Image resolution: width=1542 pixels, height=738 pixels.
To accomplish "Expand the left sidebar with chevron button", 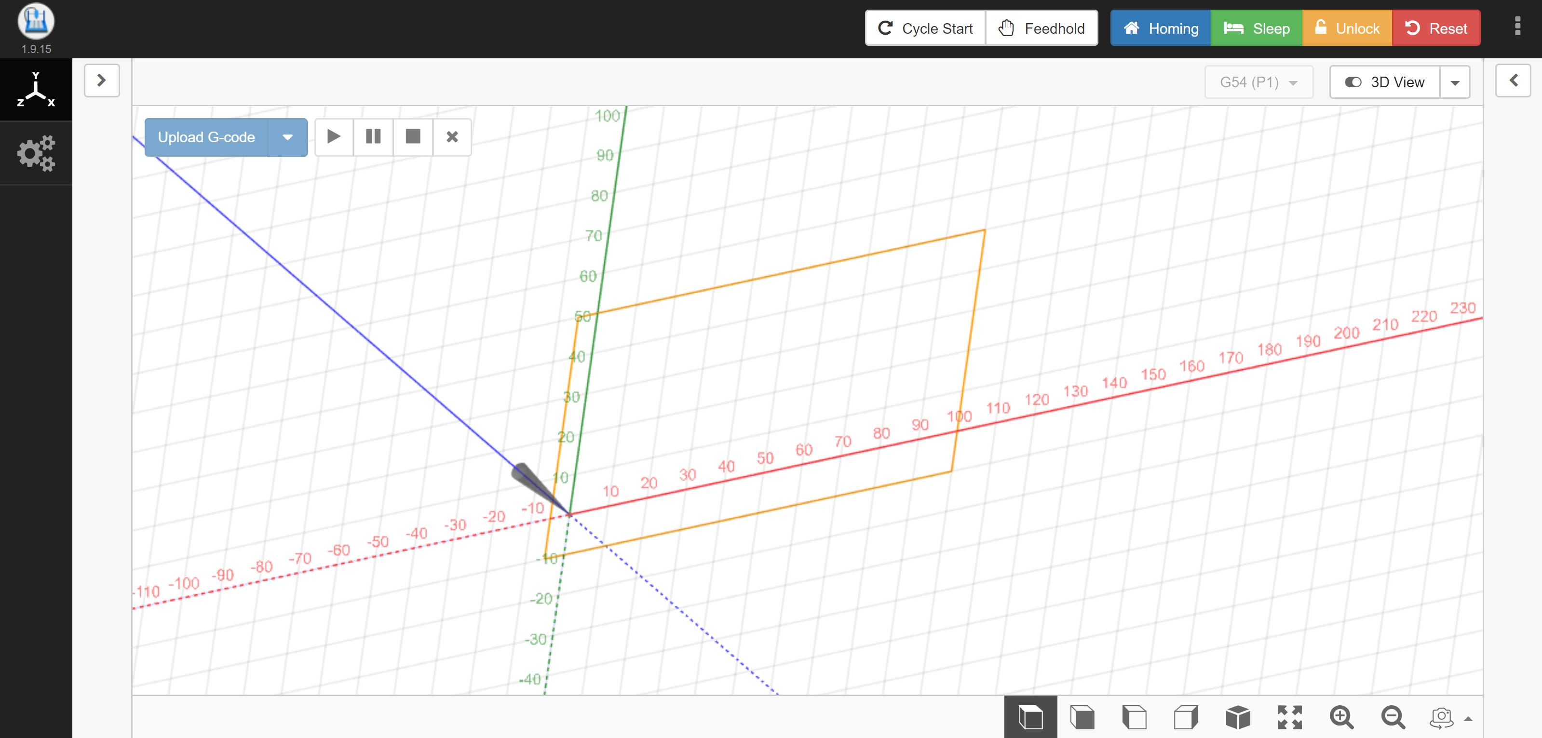I will (x=102, y=80).
